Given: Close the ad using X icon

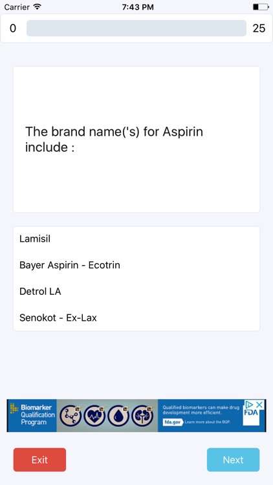Looking at the screenshot, I should [259, 404].
